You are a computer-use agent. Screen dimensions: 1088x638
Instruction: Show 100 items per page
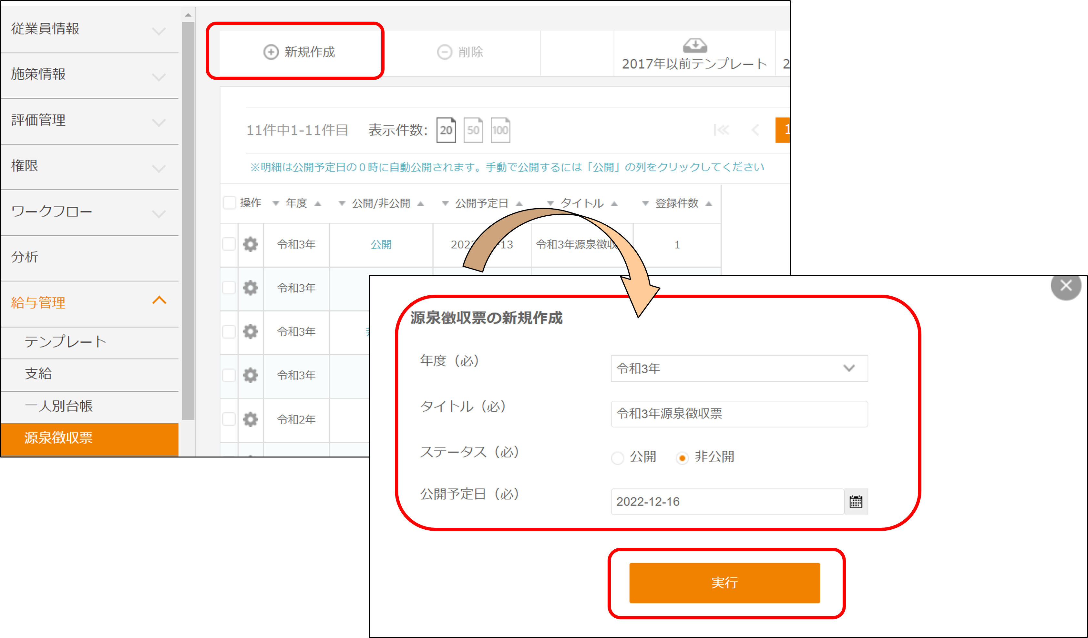(500, 130)
